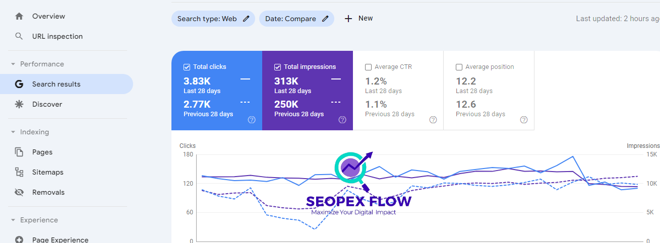Click the Average CTR metric card
Viewport: 660px width, 243px height.
point(398,90)
